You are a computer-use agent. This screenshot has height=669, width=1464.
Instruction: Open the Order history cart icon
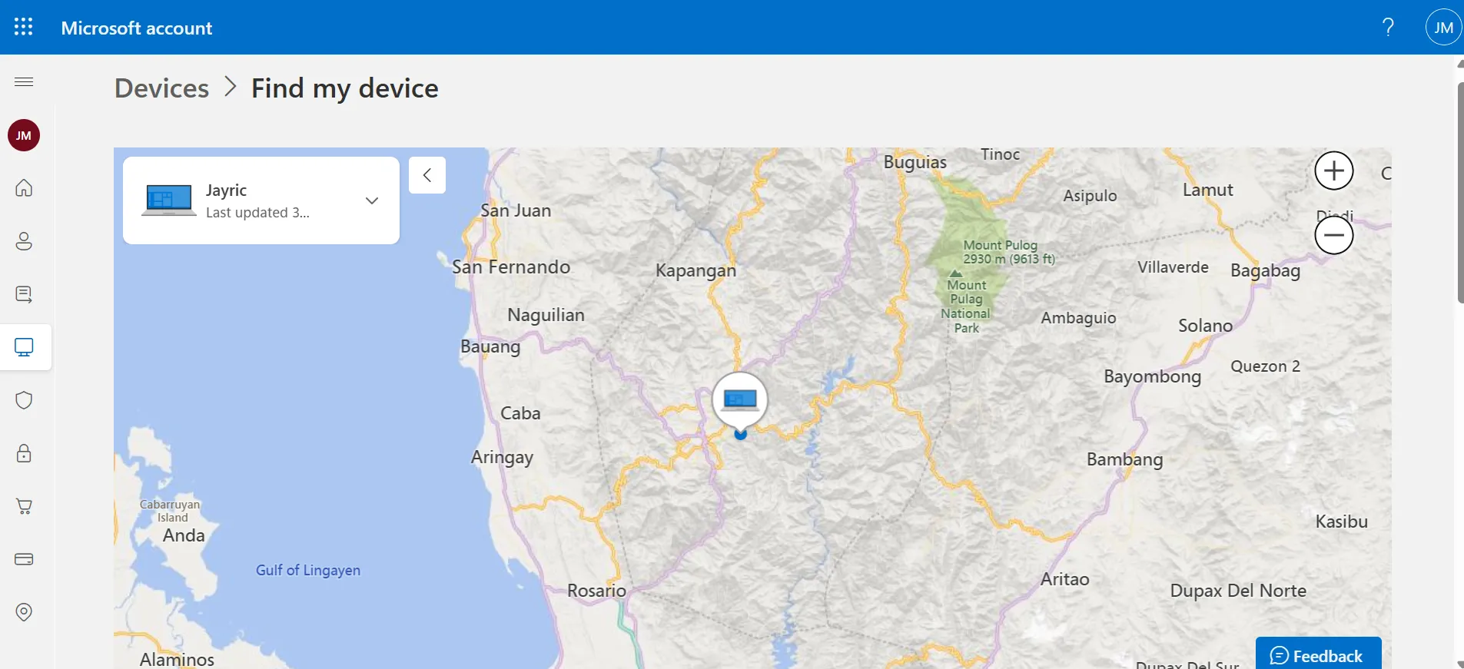pyautogui.click(x=24, y=506)
